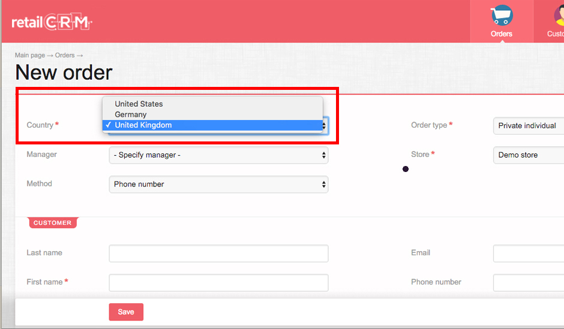564x329 pixels.
Task: Click the CUSTOMER section label
Action: pyautogui.click(x=53, y=223)
